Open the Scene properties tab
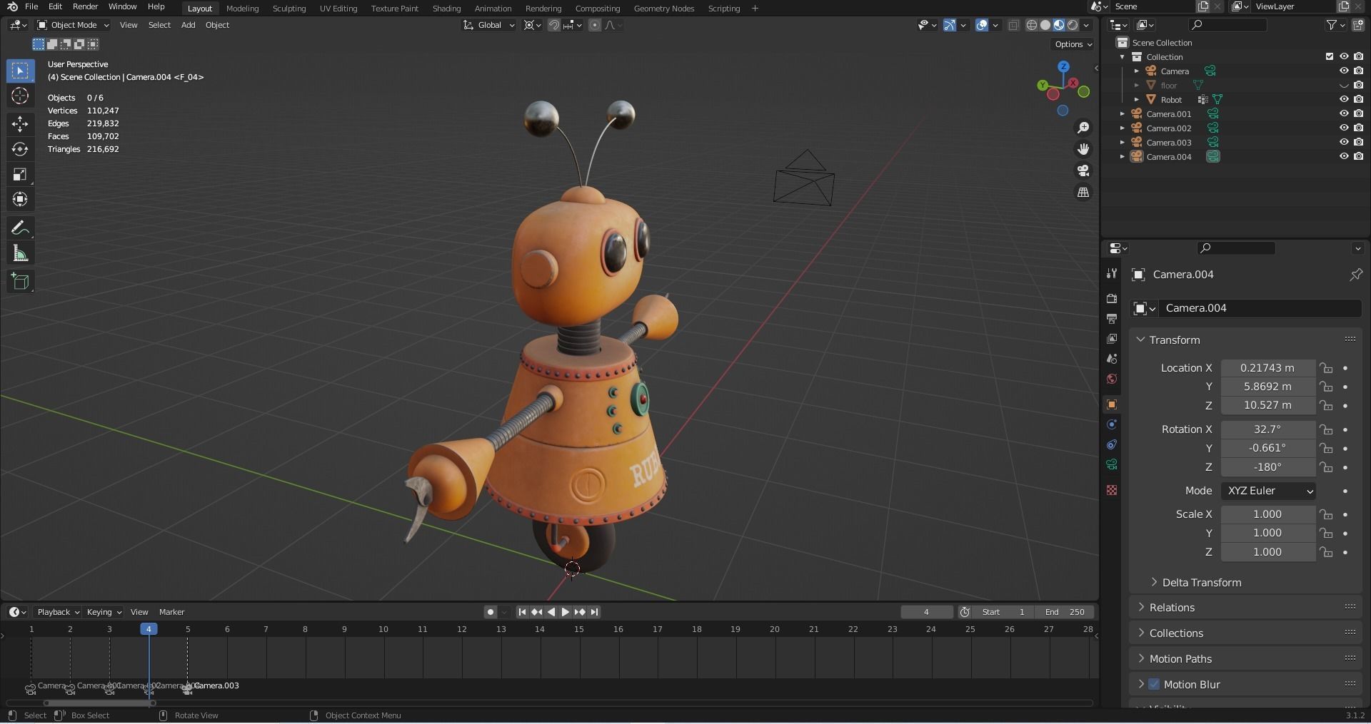 (x=1112, y=359)
